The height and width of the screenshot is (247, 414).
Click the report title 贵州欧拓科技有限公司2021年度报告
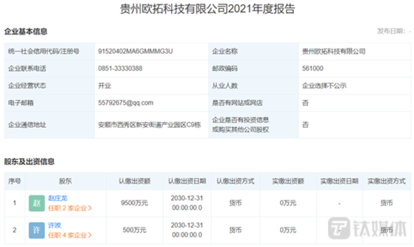click(207, 9)
